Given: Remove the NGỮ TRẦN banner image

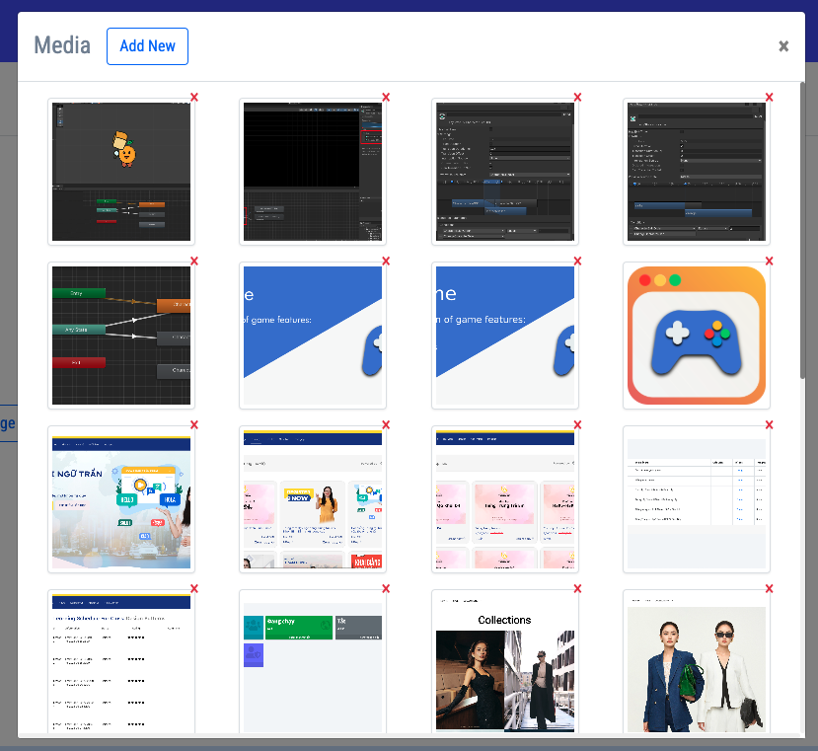Looking at the screenshot, I should point(193,424).
